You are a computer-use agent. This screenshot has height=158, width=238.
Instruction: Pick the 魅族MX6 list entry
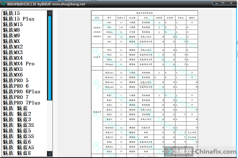tap(13, 75)
